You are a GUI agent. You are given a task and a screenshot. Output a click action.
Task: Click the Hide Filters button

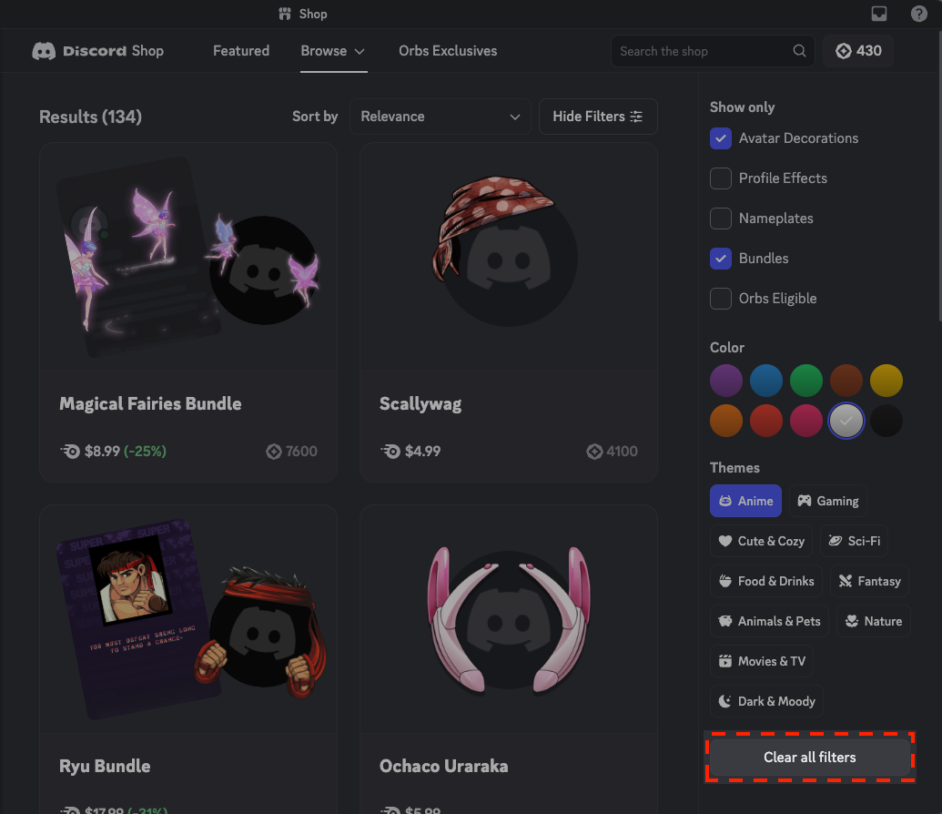click(598, 117)
